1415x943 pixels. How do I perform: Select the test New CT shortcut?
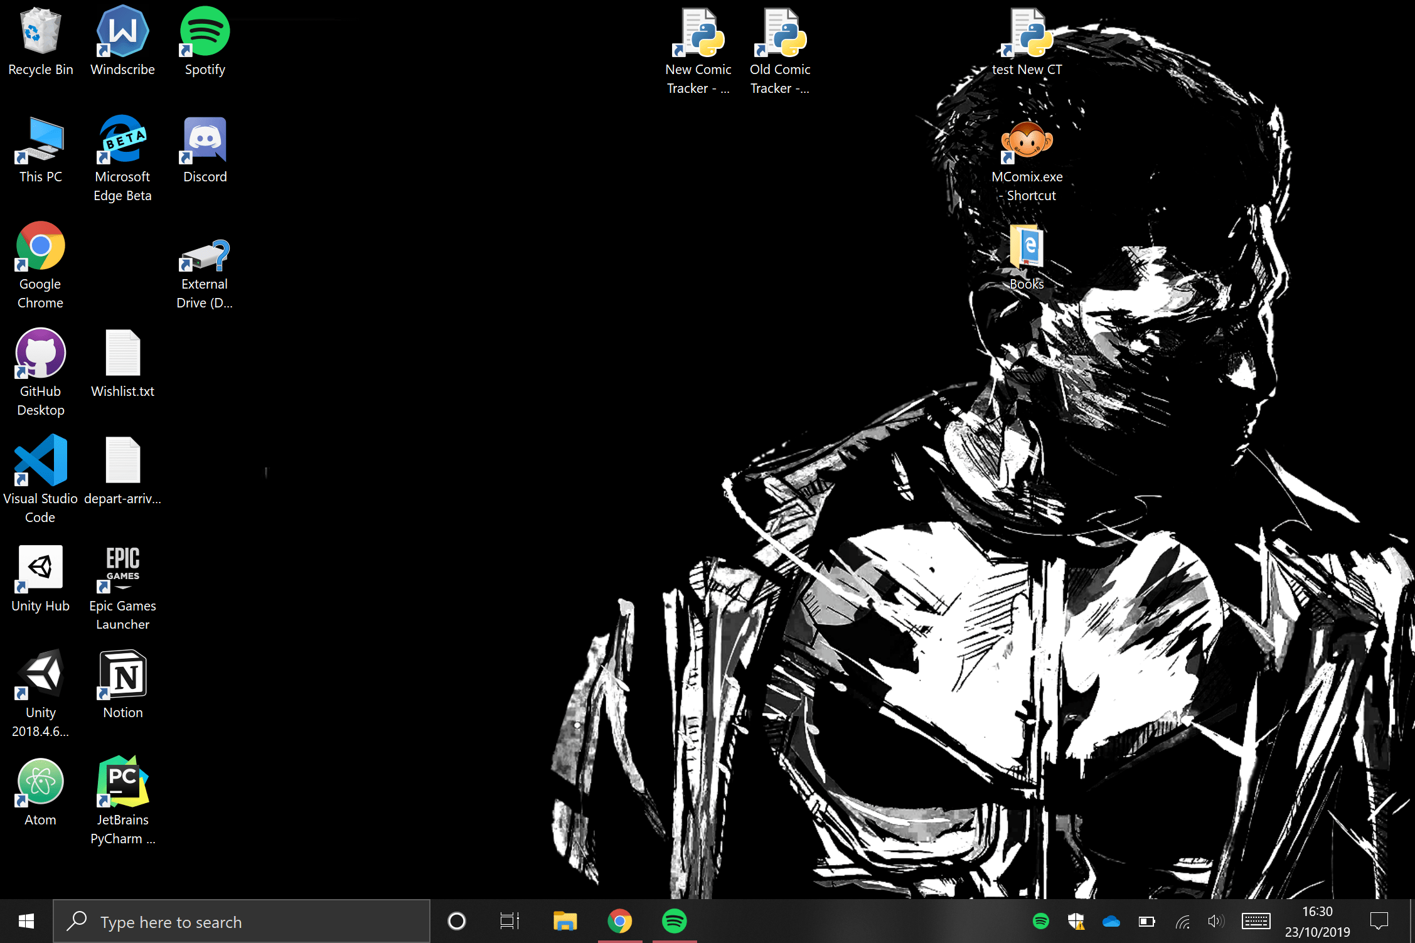[1027, 41]
